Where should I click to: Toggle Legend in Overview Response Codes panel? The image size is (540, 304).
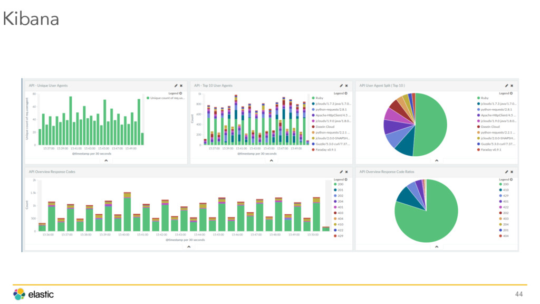tap(340, 179)
